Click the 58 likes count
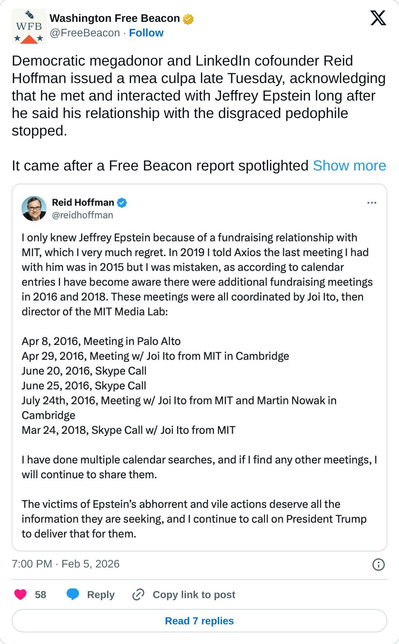This screenshot has height=644, width=399. [40, 594]
